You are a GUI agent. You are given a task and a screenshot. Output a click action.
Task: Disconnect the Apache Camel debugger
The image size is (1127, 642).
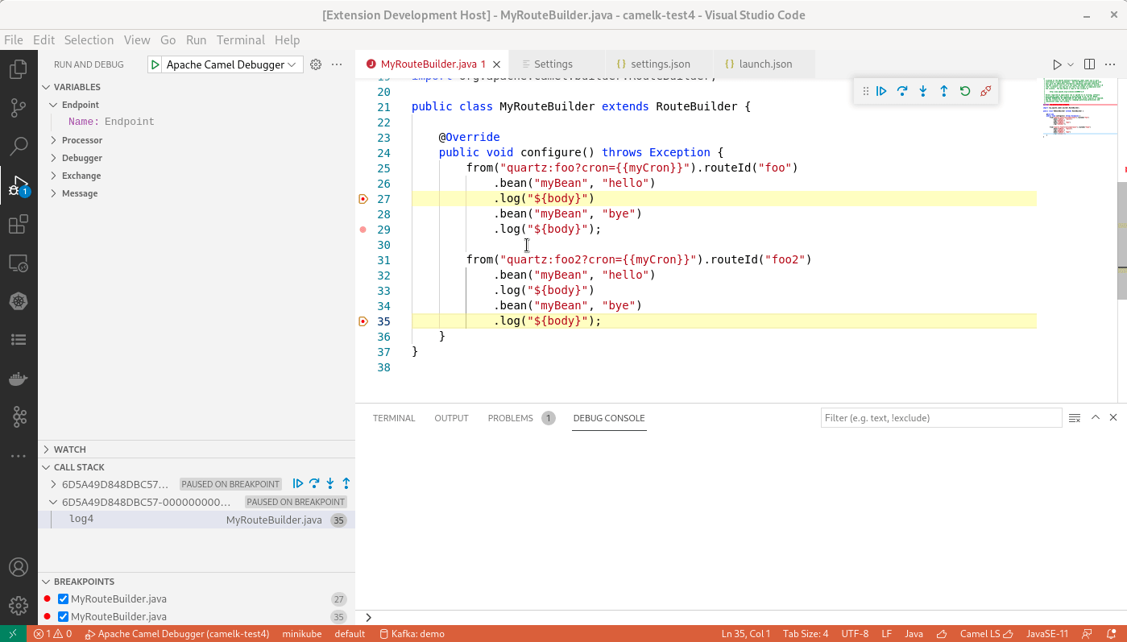[x=985, y=90]
